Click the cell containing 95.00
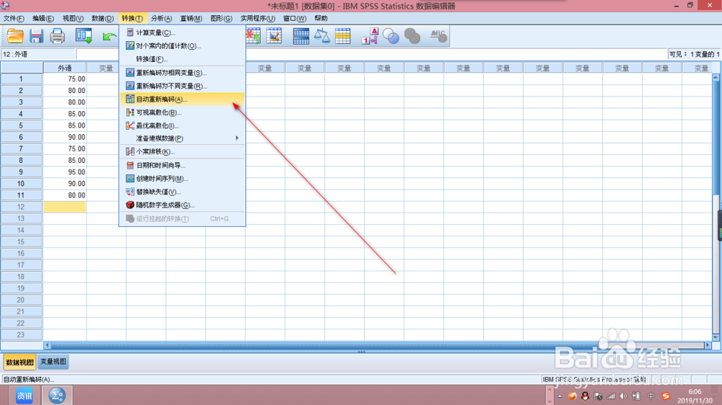The image size is (722, 405). (x=65, y=172)
